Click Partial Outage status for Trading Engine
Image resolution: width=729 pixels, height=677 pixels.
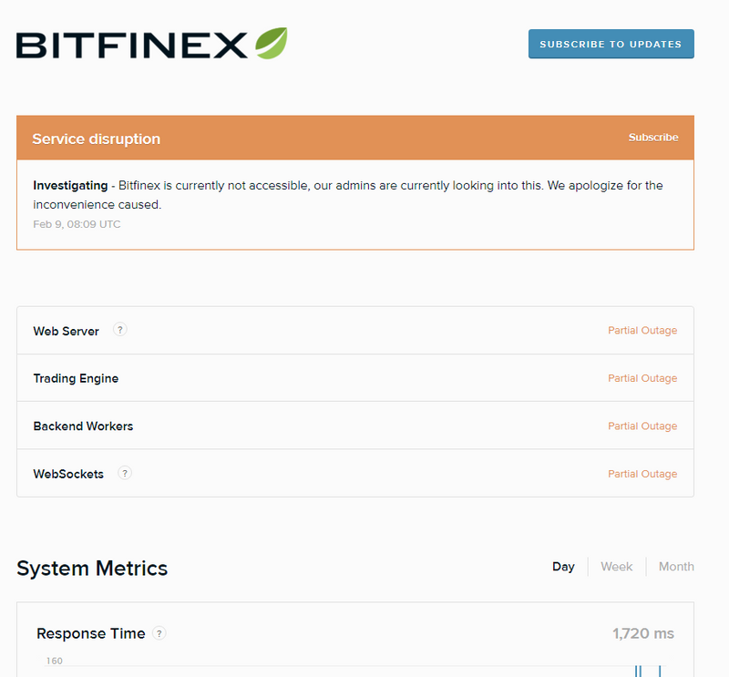(642, 378)
